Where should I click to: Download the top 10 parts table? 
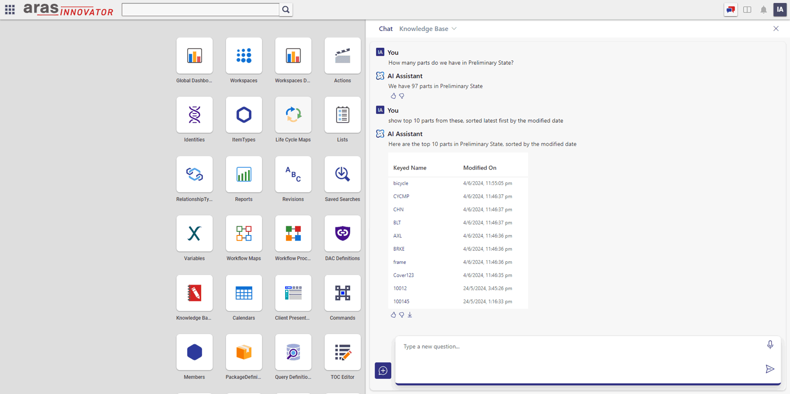410,315
